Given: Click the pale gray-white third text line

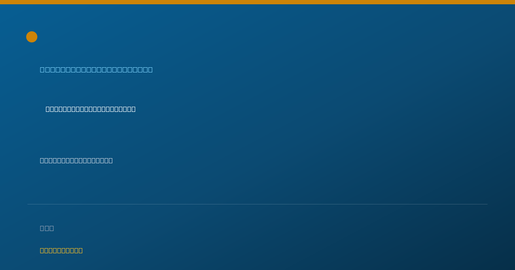Looking at the screenshot, I should coord(76,160).
